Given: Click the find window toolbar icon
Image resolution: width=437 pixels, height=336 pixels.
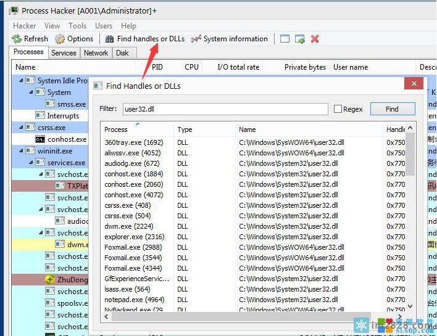Looking at the screenshot, I should coord(285,39).
